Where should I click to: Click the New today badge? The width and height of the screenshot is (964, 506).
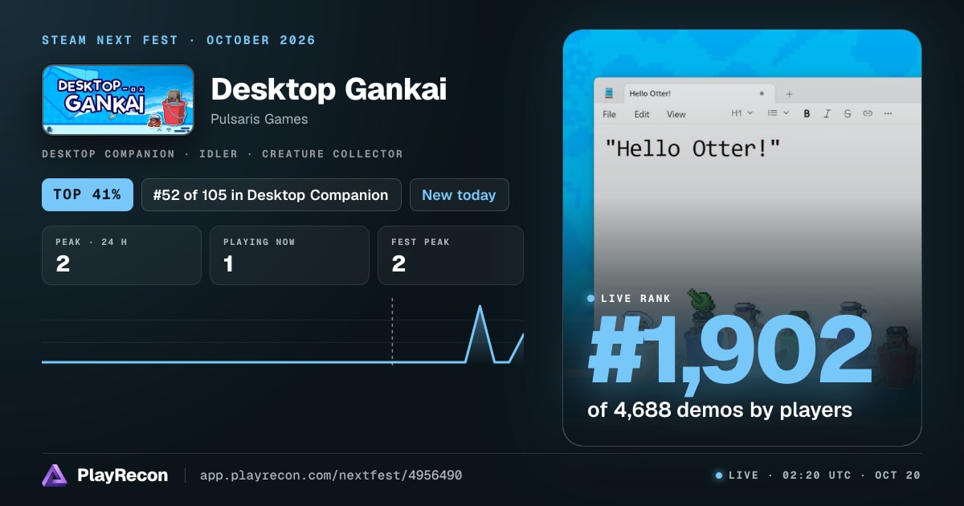click(x=459, y=194)
